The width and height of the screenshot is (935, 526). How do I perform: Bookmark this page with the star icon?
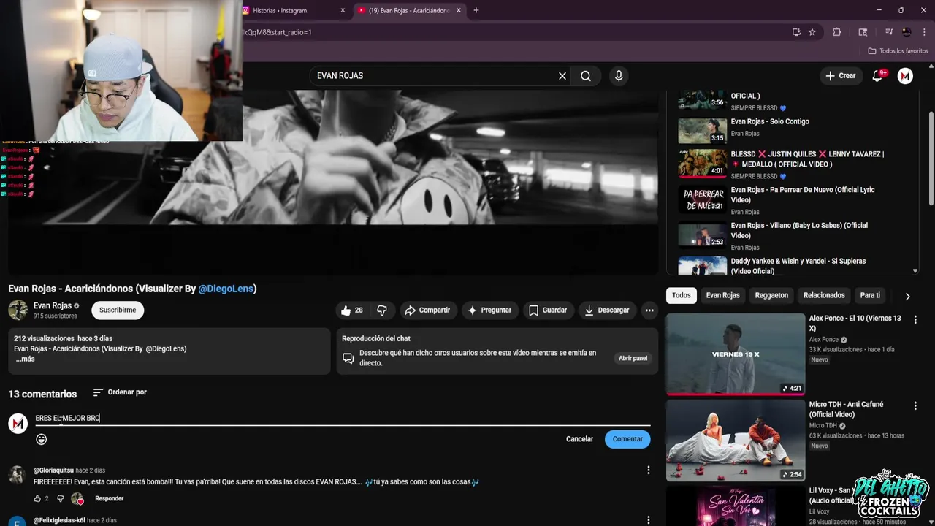coord(812,32)
